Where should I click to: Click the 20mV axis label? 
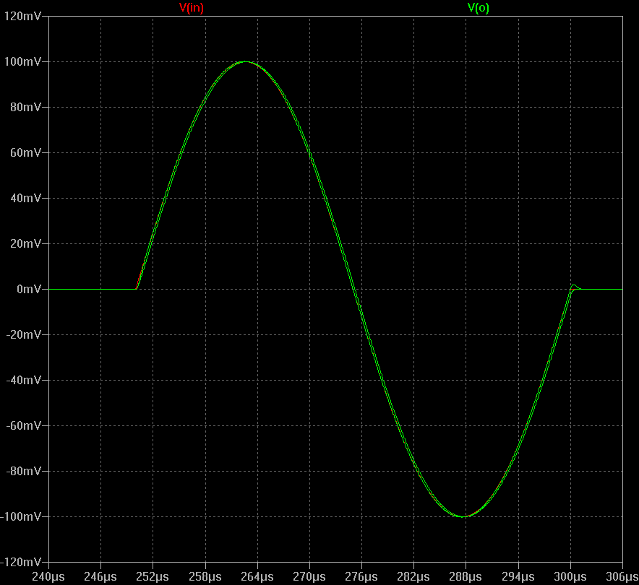pyautogui.click(x=26, y=243)
